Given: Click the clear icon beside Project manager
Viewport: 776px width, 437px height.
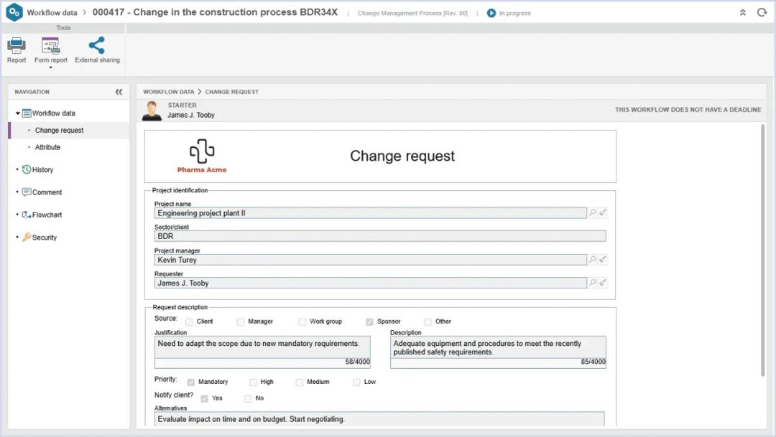Looking at the screenshot, I should (604, 260).
